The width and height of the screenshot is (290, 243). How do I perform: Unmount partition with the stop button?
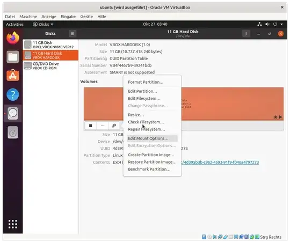(x=90, y=126)
